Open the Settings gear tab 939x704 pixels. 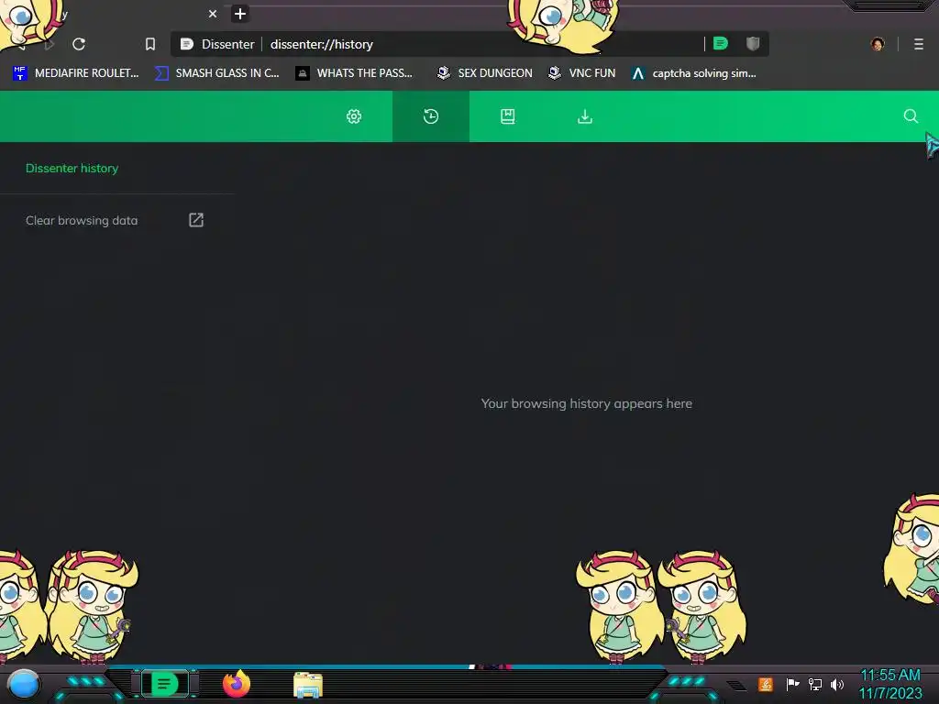354,116
